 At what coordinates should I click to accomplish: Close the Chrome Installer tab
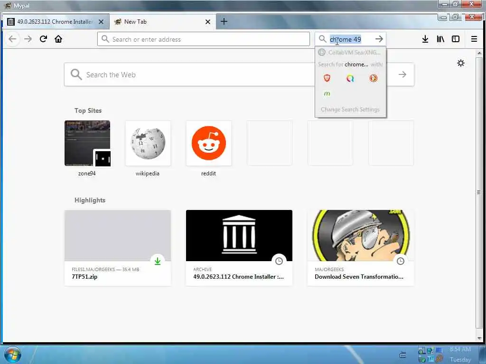click(x=101, y=22)
